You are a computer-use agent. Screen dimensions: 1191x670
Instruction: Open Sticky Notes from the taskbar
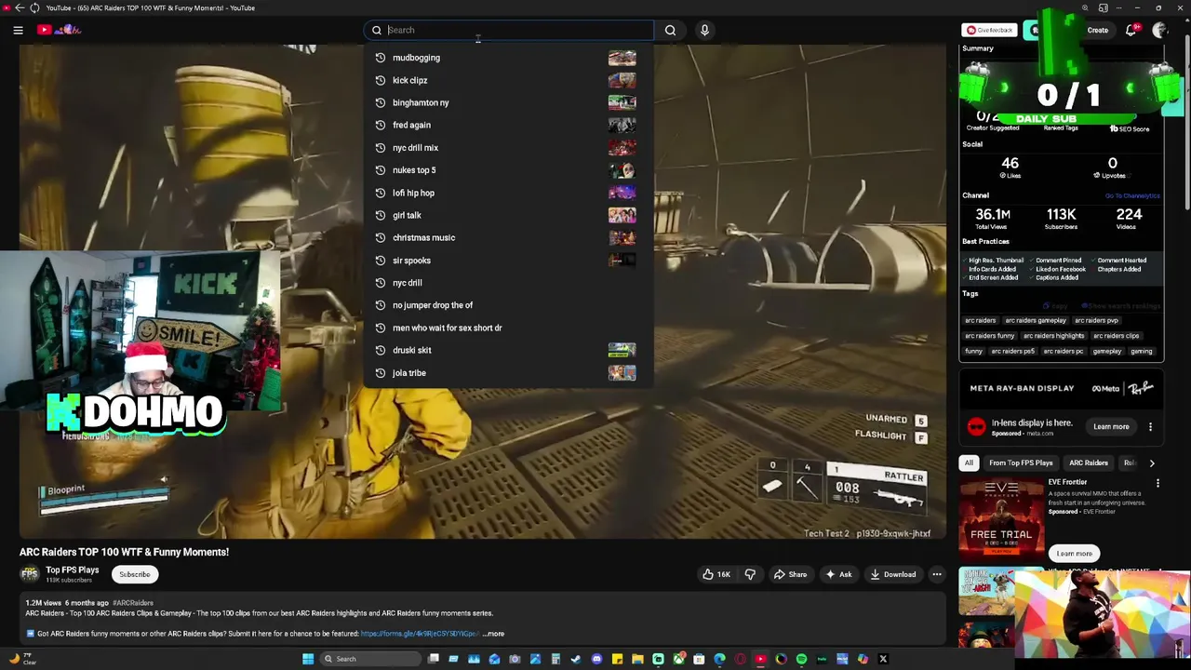pos(617,659)
